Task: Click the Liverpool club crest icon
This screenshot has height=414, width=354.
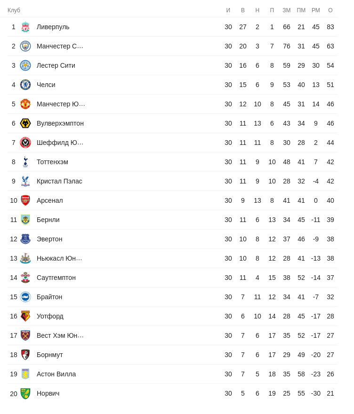Action: (25, 27)
